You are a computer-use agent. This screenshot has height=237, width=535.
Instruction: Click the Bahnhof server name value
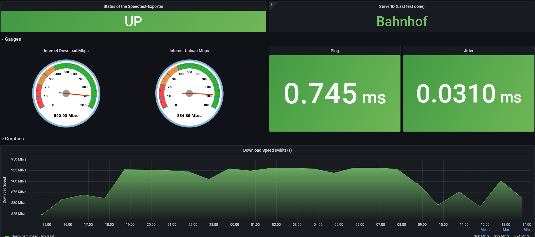point(402,22)
